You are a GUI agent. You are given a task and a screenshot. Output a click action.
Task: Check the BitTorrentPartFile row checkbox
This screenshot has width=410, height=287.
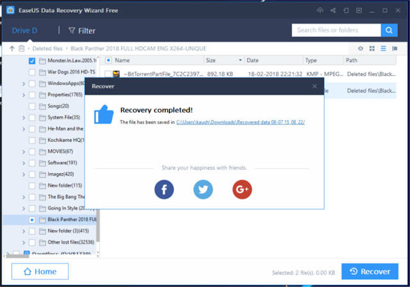108,74
